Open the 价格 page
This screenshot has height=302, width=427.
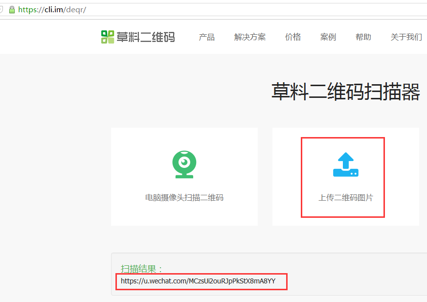click(x=293, y=37)
